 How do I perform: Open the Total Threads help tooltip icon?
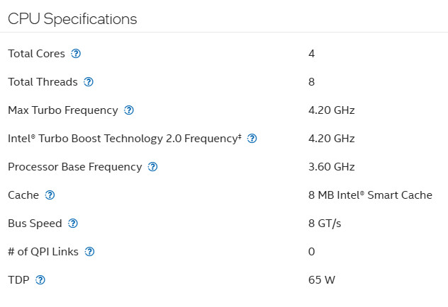coord(89,82)
